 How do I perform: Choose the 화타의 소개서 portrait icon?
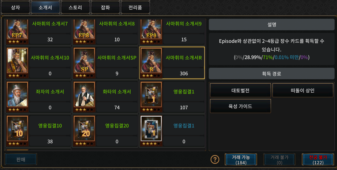point(84,97)
